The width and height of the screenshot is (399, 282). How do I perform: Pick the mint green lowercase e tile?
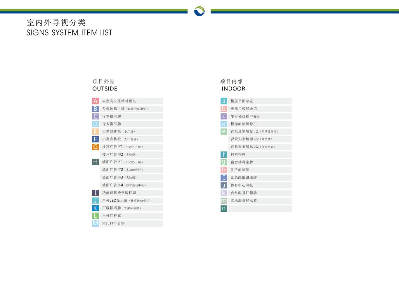coord(224,131)
